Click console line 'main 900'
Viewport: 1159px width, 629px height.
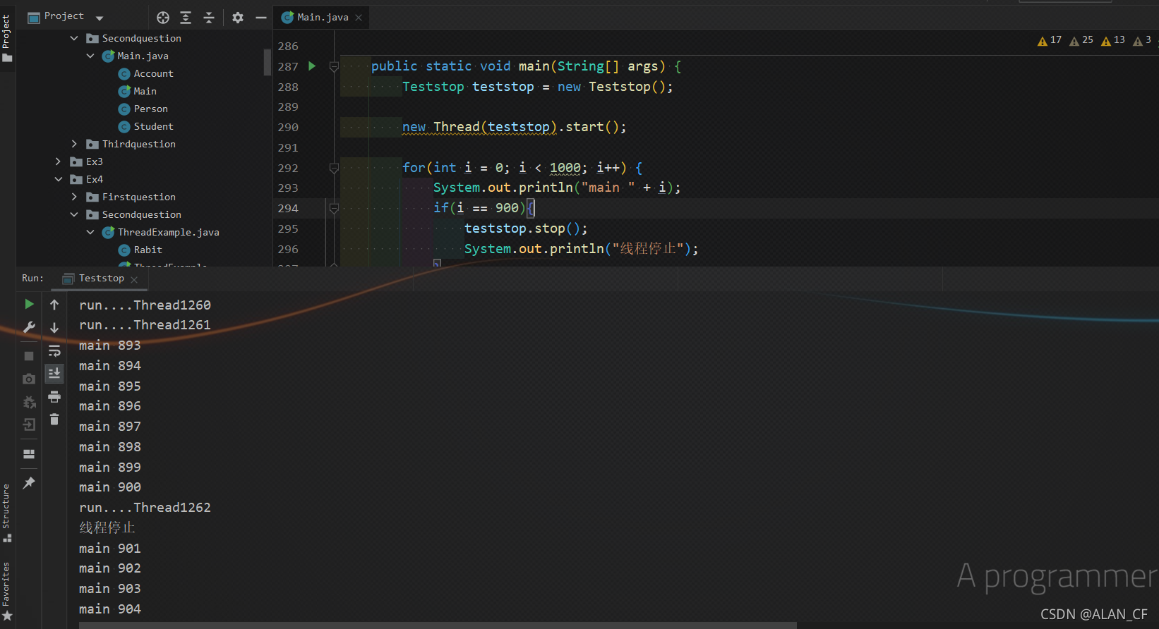(x=110, y=487)
